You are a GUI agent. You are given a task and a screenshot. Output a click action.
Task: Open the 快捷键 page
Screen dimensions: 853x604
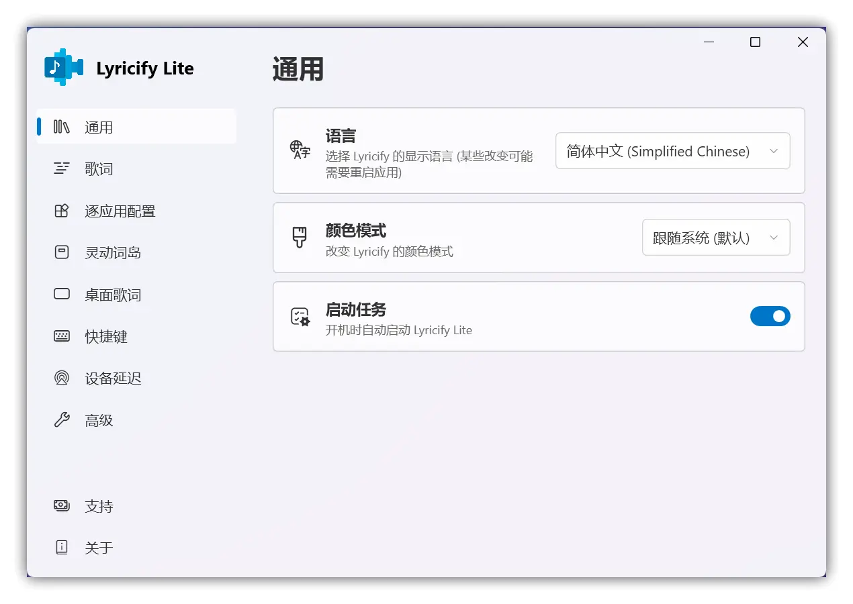(x=136, y=336)
